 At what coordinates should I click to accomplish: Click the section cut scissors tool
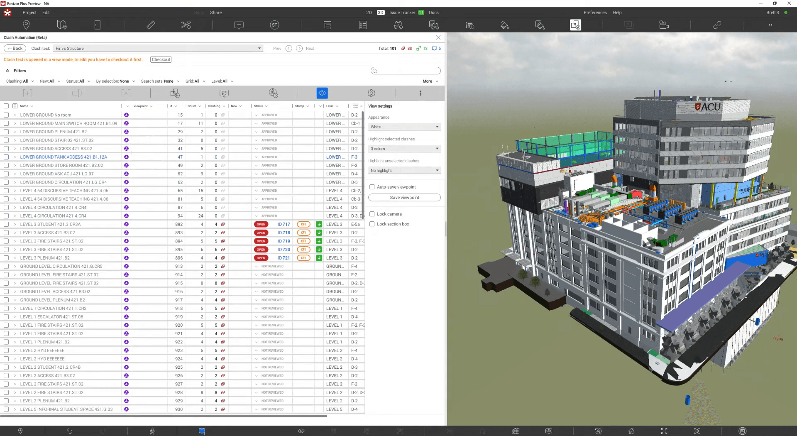186,25
